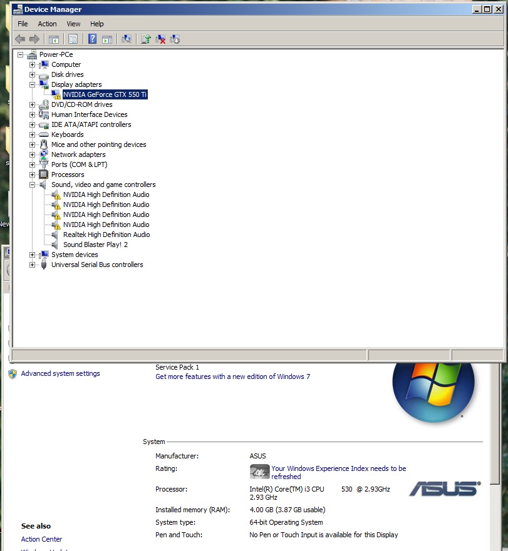508x551 pixels.
Task: Expand the Ports (COM & LPT) category
Action: pos(33,165)
